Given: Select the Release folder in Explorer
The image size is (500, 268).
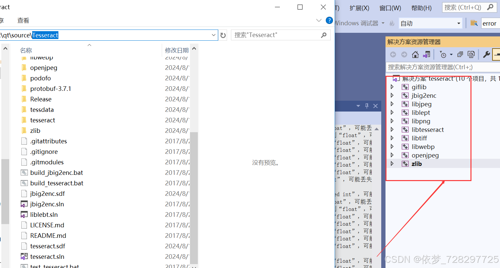Looking at the screenshot, I should (41, 99).
